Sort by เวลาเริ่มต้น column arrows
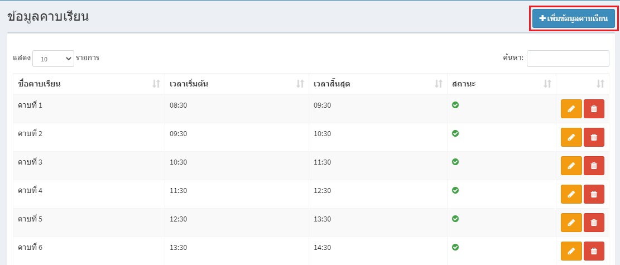 coord(300,84)
